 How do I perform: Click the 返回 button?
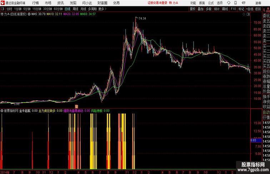pos(258,9)
